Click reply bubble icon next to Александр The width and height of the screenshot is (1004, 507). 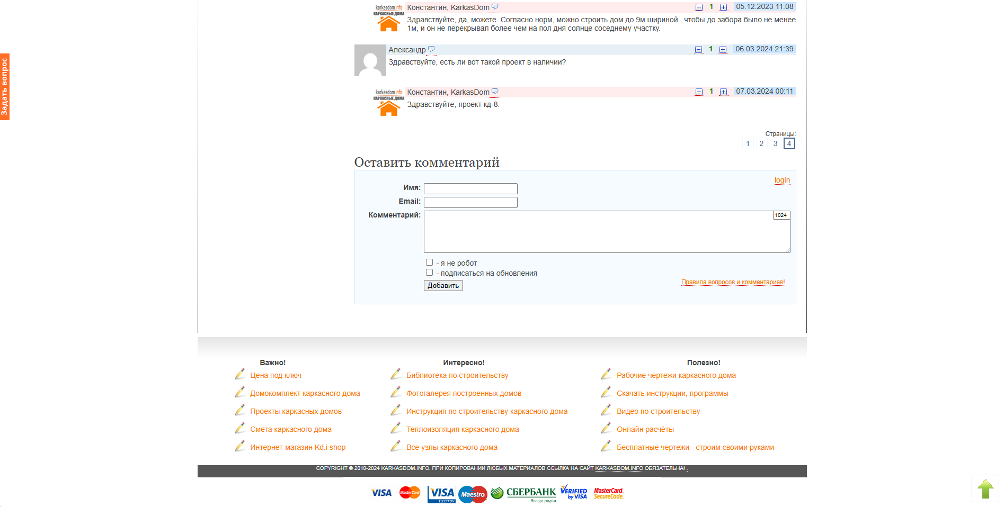431,49
